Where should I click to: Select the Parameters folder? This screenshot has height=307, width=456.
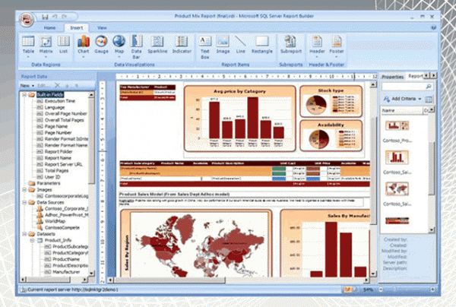tap(49, 183)
